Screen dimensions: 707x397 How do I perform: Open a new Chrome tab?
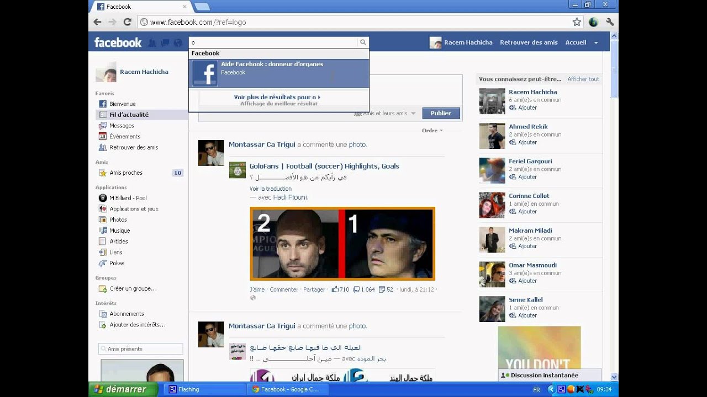pos(202,7)
